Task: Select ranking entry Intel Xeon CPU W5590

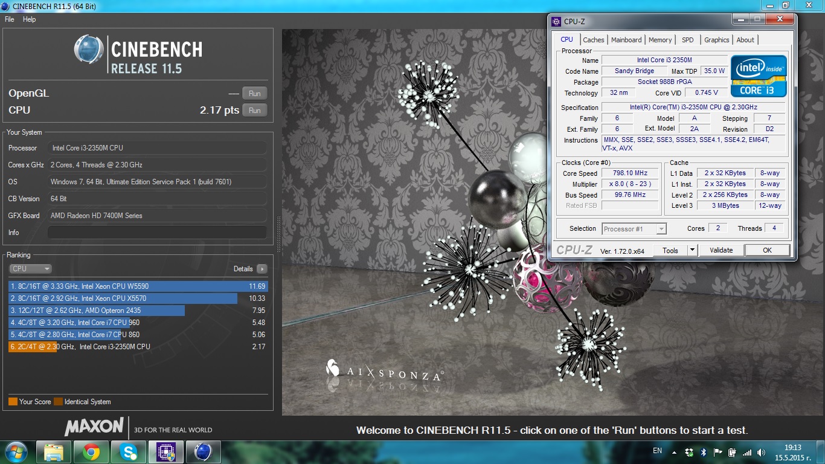Action: click(x=138, y=286)
